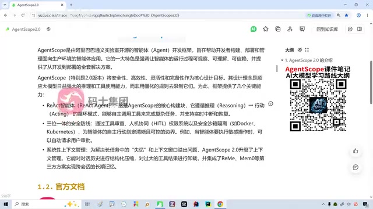Reload the current page
373x209 pixels.
tap(23, 16)
